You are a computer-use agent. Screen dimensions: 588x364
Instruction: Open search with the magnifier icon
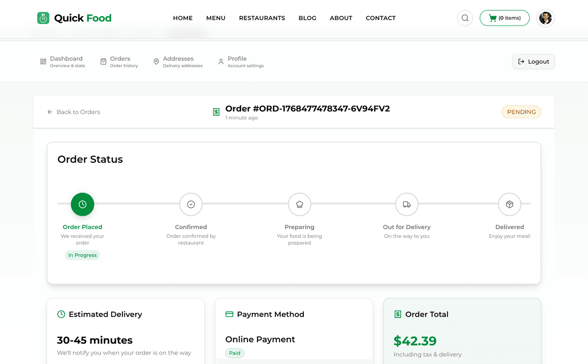pyautogui.click(x=465, y=18)
